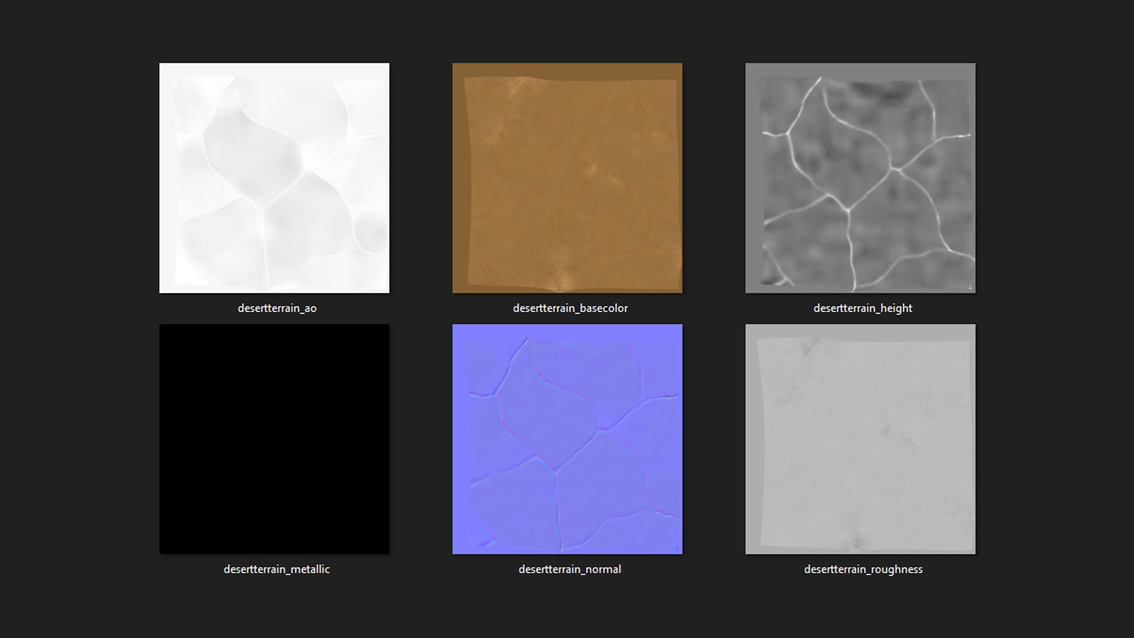Choose the purple desertterrain_normal map thumbnail
This screenshot has height=638, width=1134.
567,439
